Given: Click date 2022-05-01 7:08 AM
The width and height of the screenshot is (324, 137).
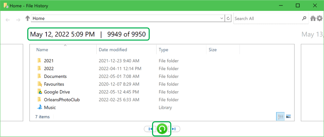Looking at the screenshot, I should point(119,76).
